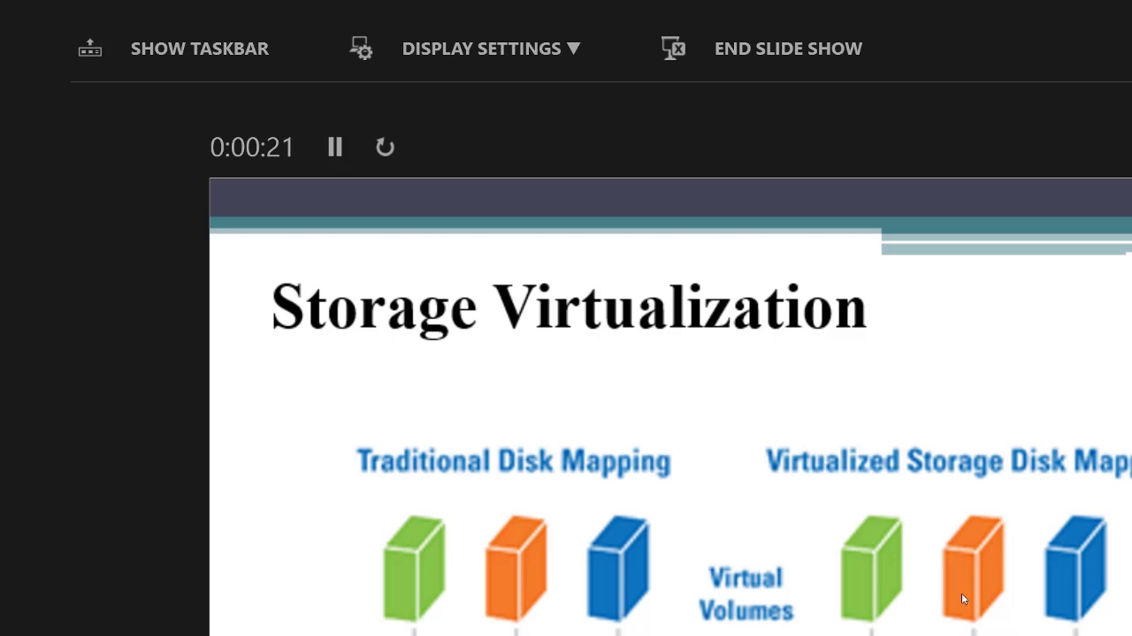Click the Virtual Volumes label
Screen dimensions: 1132x636
(746, 594)
